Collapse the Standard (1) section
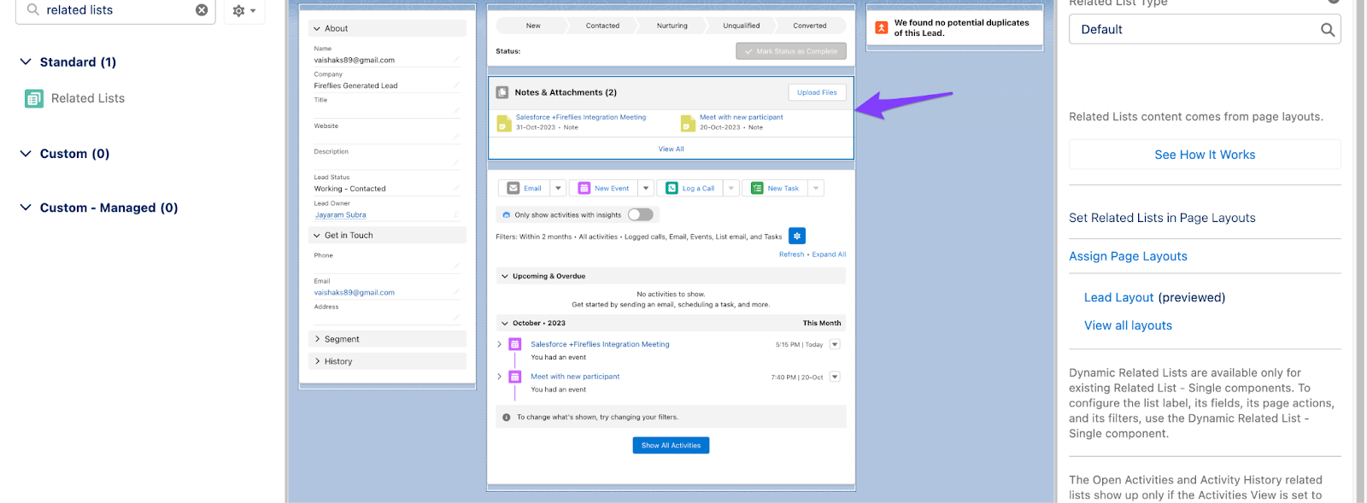Image resolution: width=1367 pixels, height=503 pixels. tap(26, 62)
